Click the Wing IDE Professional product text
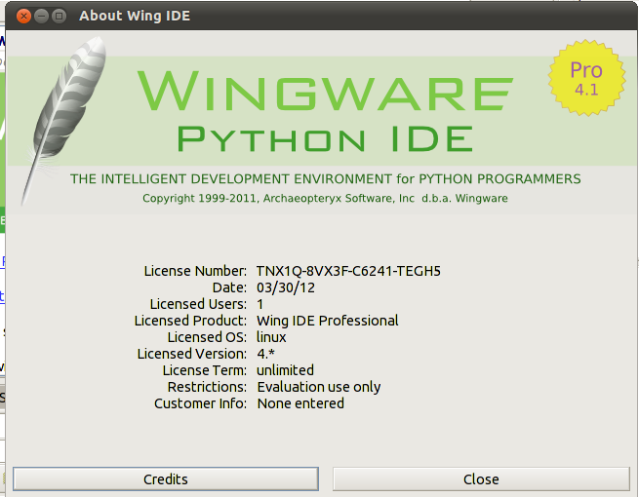 click(x=328, y=321)
